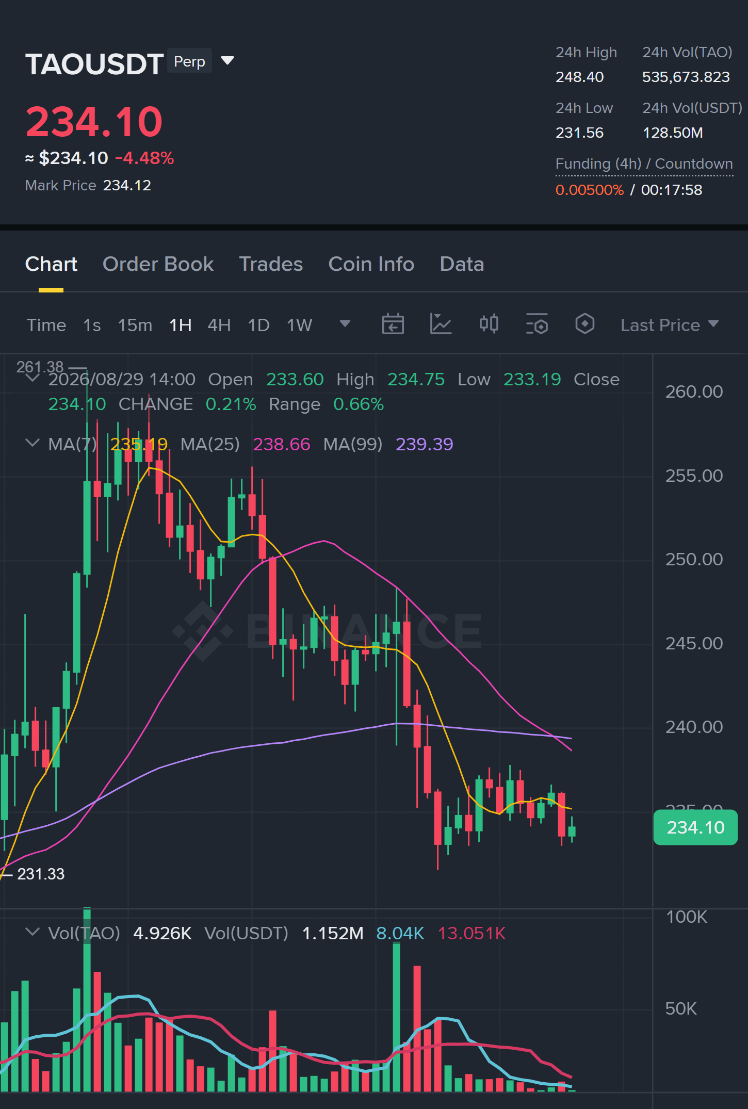Open the TAOUSDT pair selector dropdown arrow
748x1109 pixels.
[227, 61]
